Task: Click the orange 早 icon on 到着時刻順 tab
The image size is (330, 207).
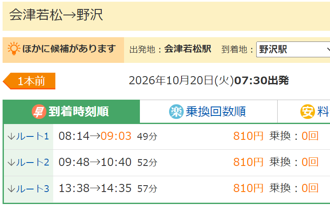Action: coord(39,112)
